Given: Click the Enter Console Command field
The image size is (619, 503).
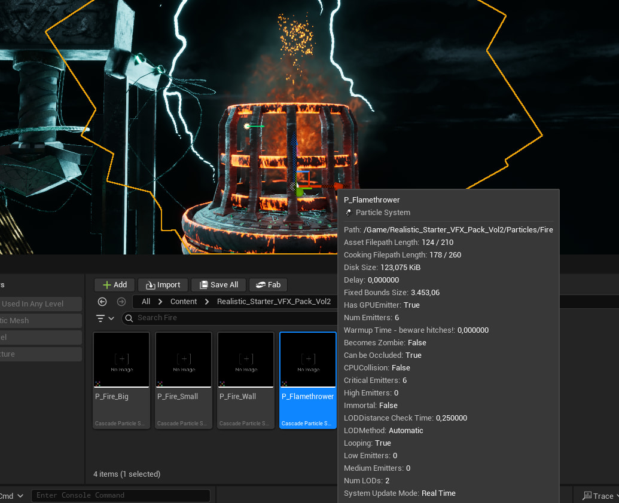Looking at the screenshot, I should point(122,495).
